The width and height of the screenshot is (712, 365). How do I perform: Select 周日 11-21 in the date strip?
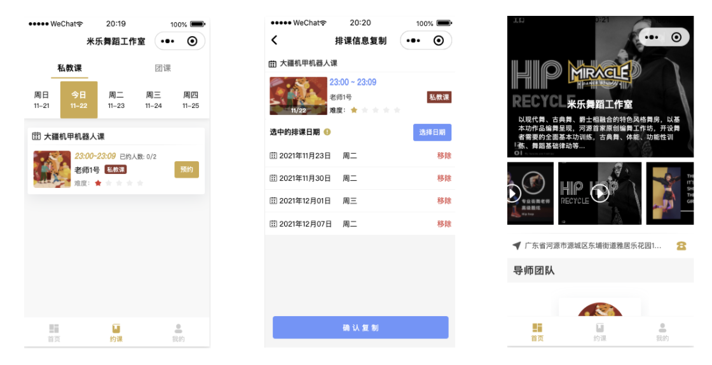click(41, 100)
